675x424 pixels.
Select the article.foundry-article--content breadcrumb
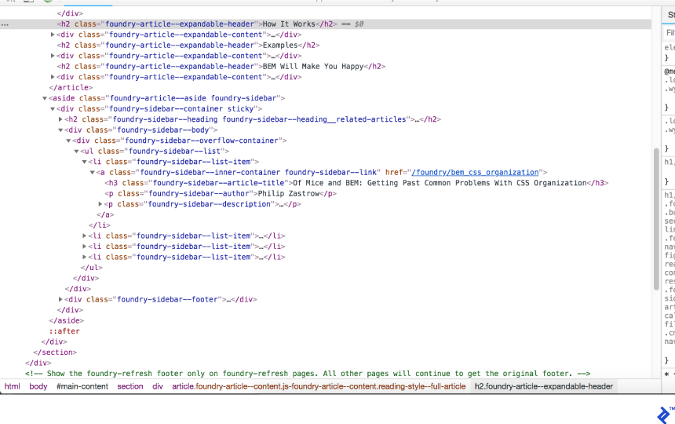point(319,386)
